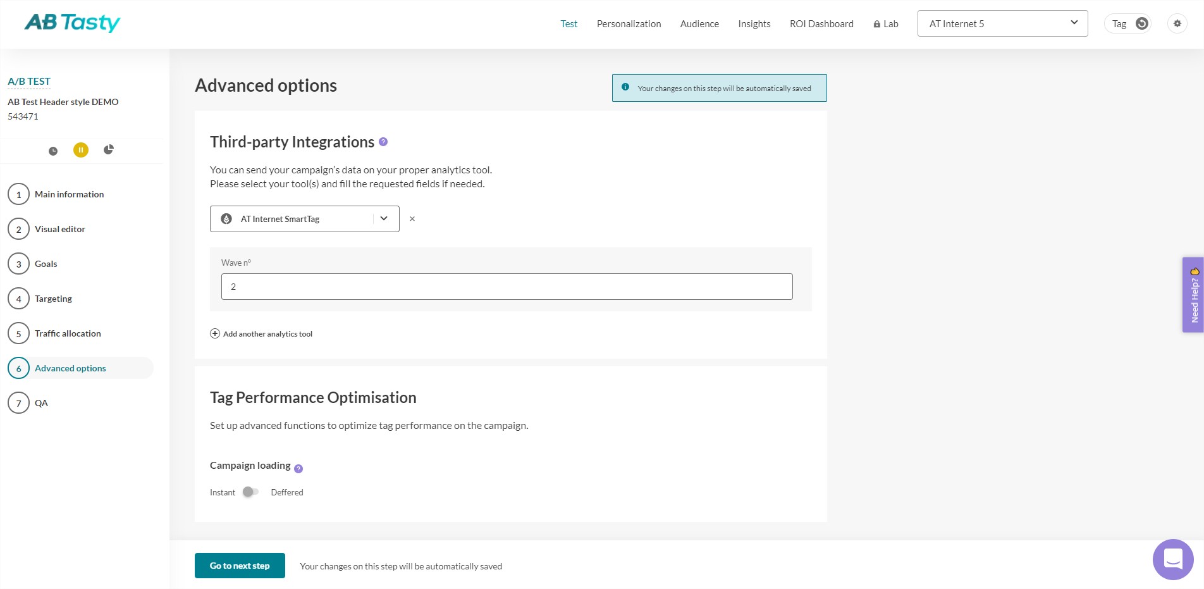The height and width of the screenshot is (589, 1204).
Task: Click campaign ID 543471
Action: (23, 116)
